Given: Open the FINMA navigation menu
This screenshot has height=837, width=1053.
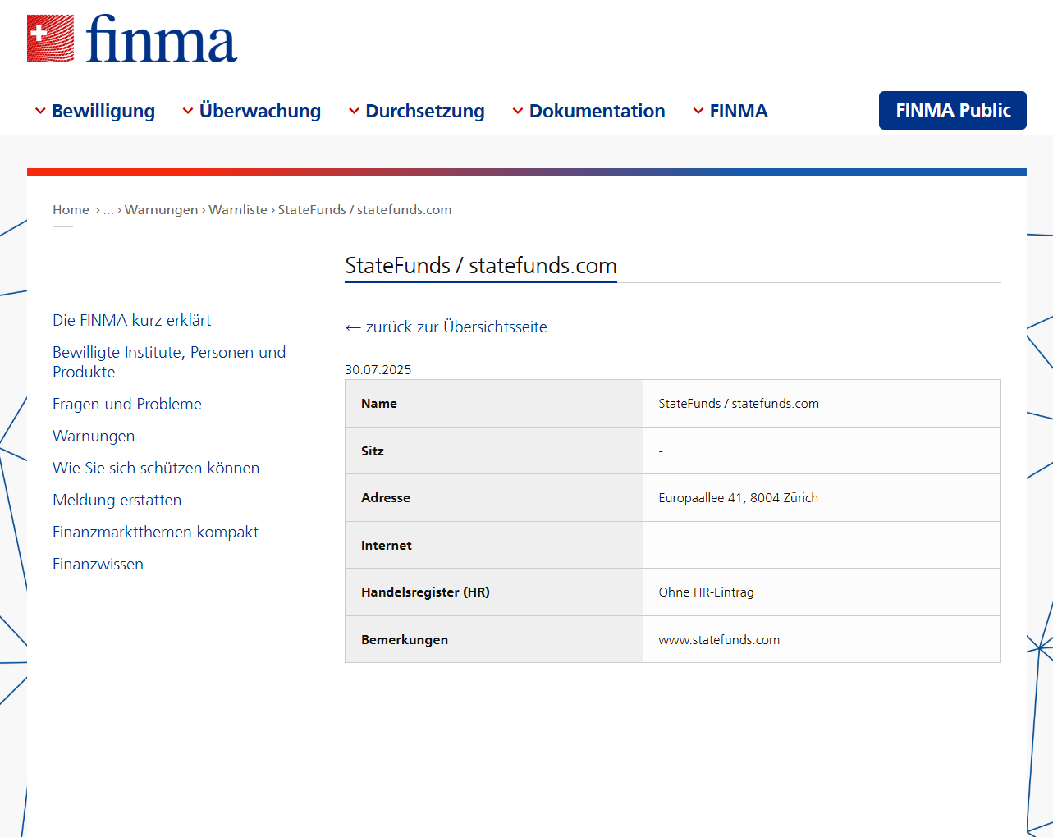Looking at the screenshot, I should (x=739, y=111).
